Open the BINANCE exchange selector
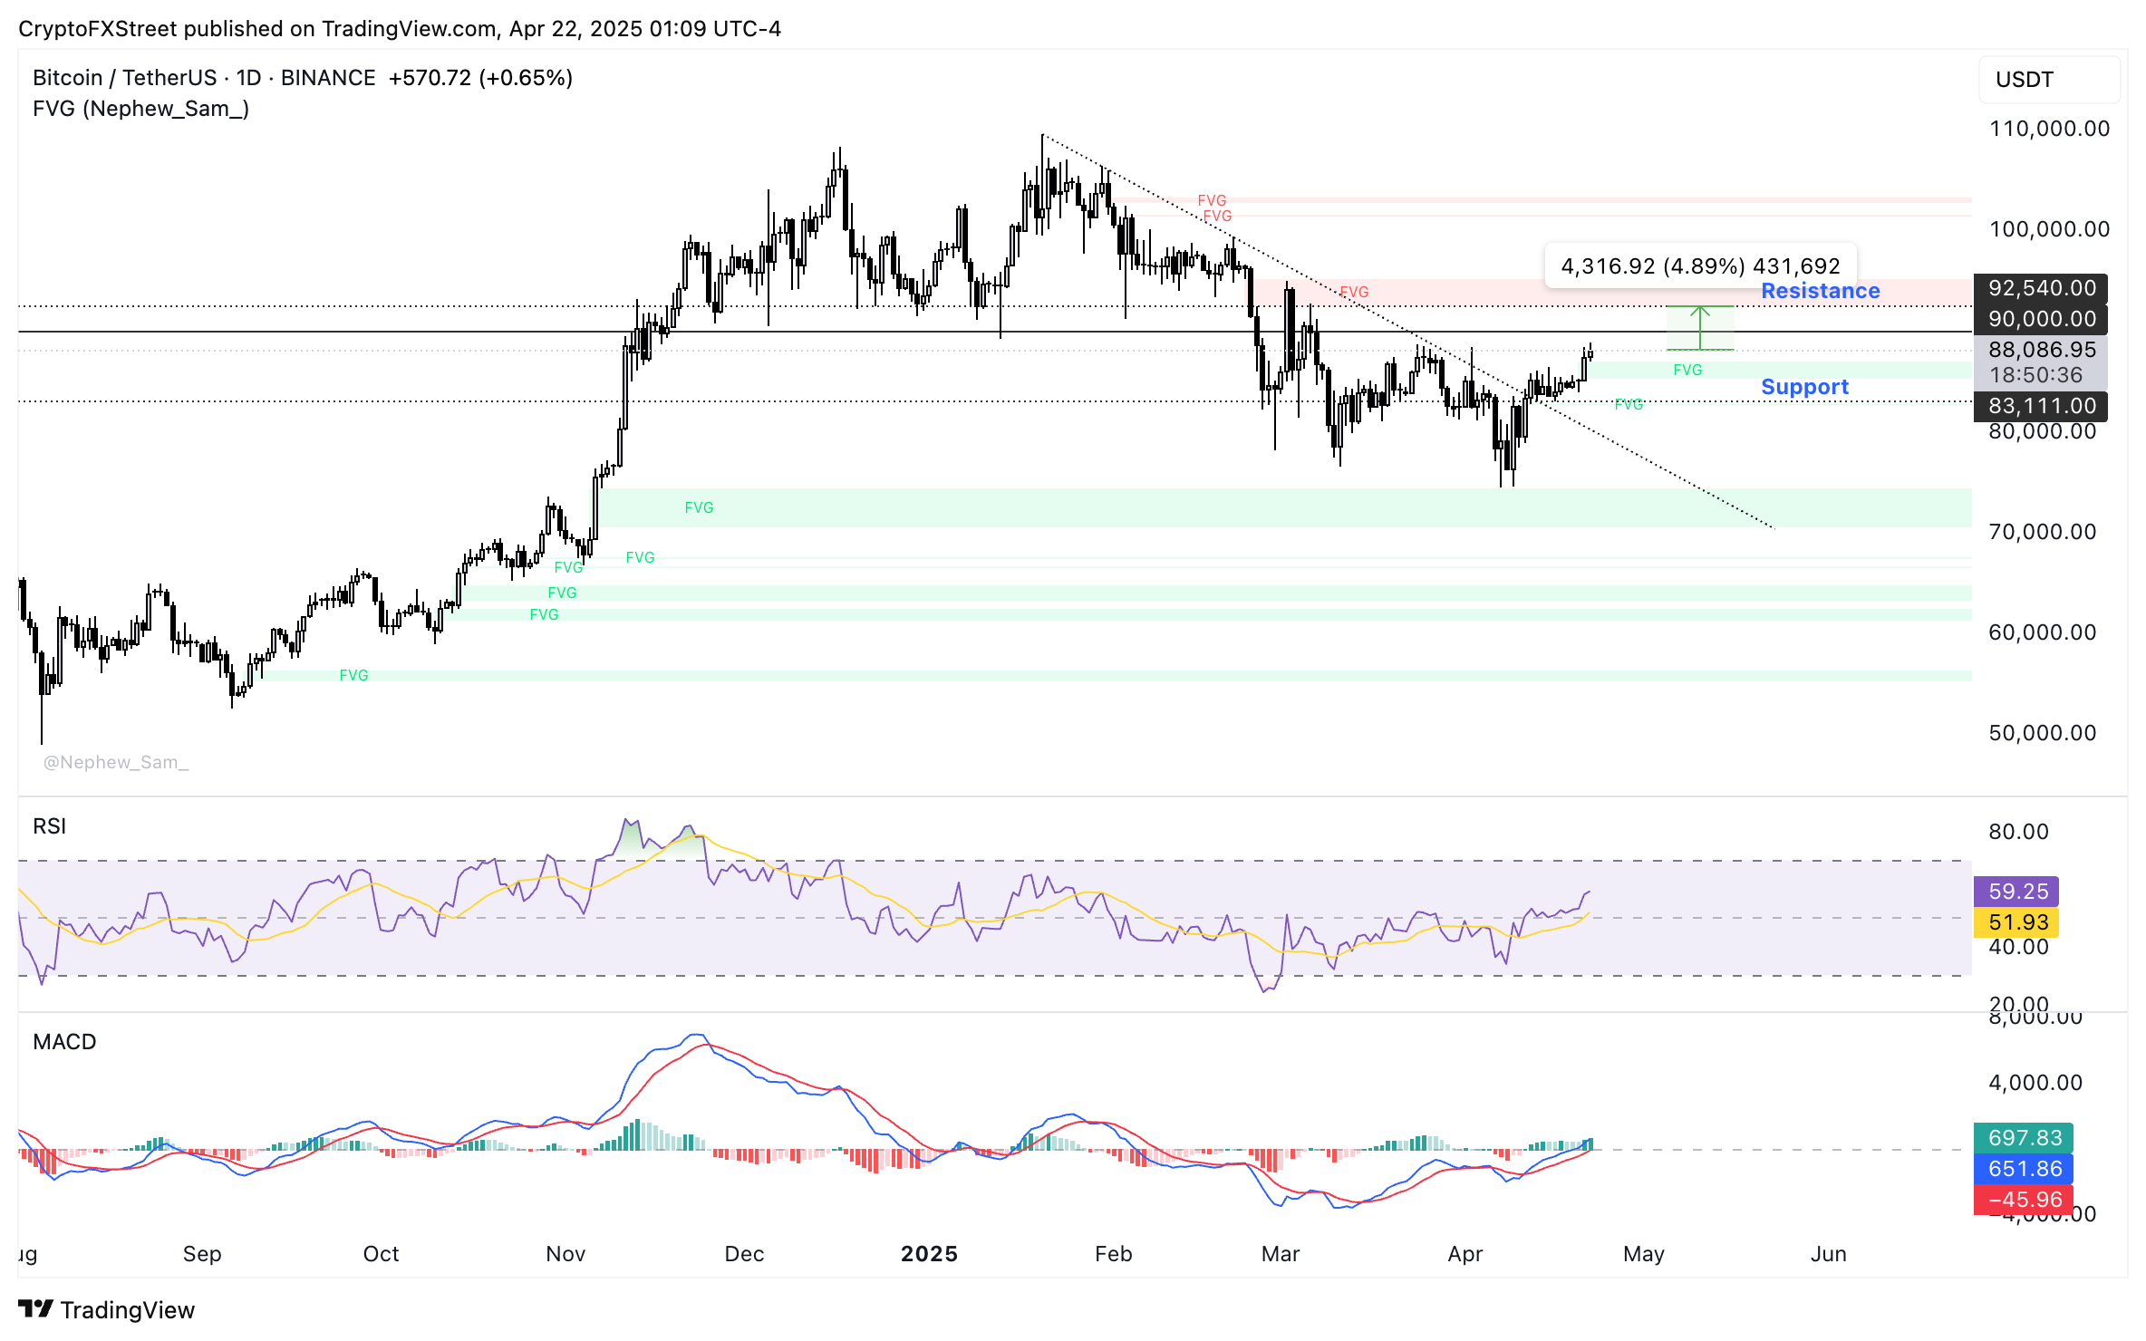Viewport: 2146px width, 1341px height. coord(326,77)
